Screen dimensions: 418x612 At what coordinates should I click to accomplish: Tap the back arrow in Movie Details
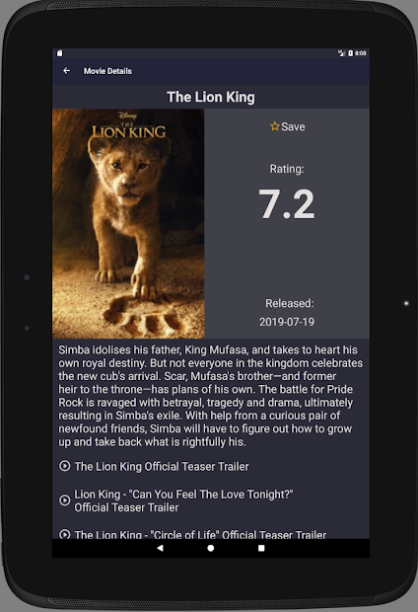click(x=67, y=71)
